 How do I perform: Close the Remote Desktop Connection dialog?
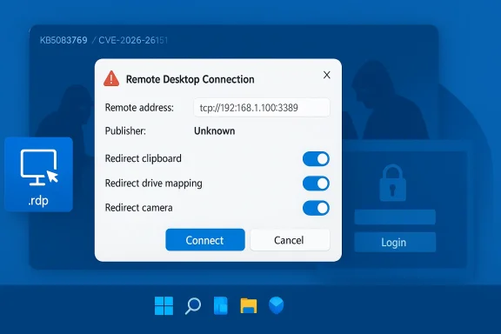pos(326,75)
